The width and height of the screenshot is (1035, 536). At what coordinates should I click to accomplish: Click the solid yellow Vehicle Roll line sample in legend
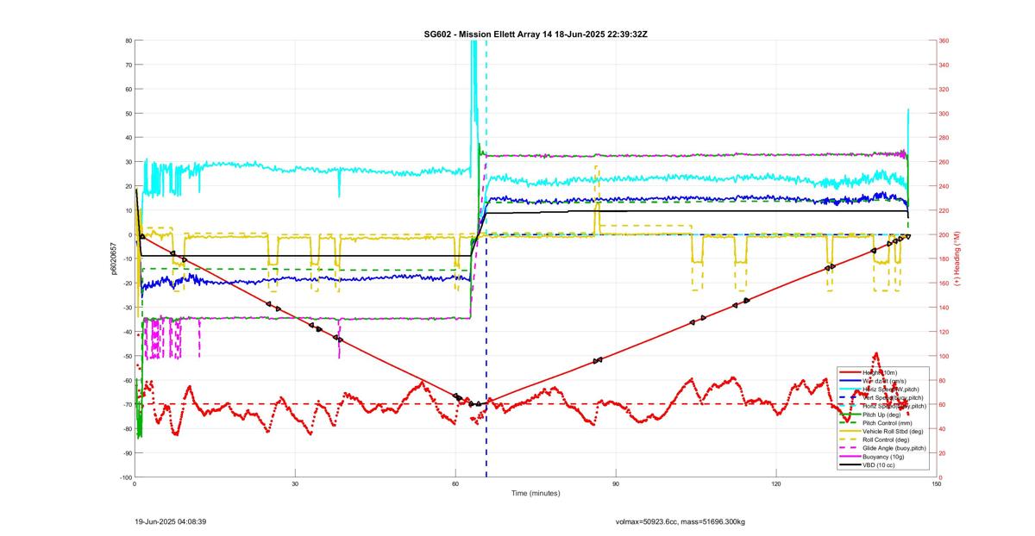tap(850, 431)
